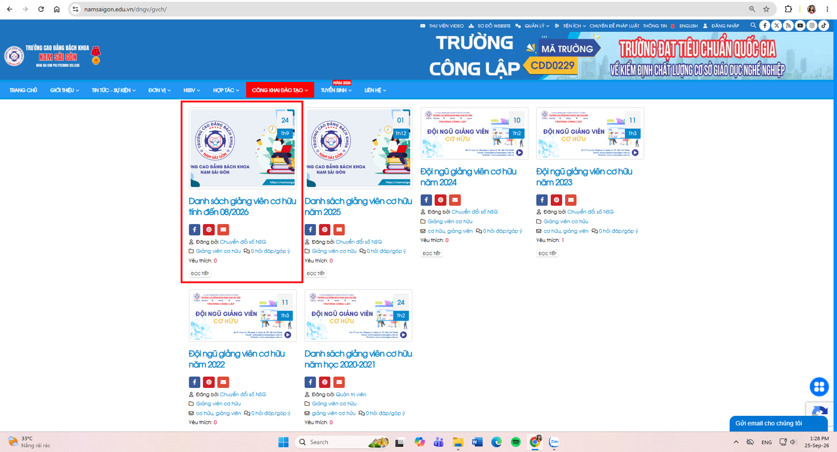Open Spotify from the taskbar
Image resolution: width=837 pixels, height=452 pixels.
[x=516, y=442]
